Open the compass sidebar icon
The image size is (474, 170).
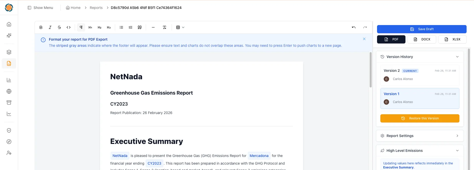pyautogui.click(x=9, y=142)
